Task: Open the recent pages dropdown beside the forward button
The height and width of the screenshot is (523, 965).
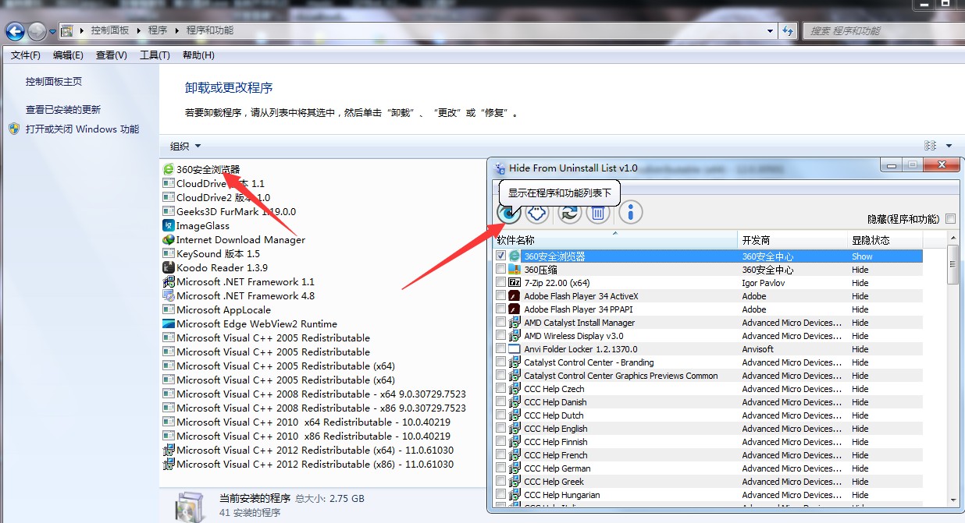Action: pyautogui.click(x=52, y=31)
